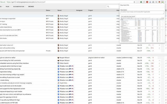Click project 'plugins/codemirror-editor'

coord(97,58)
